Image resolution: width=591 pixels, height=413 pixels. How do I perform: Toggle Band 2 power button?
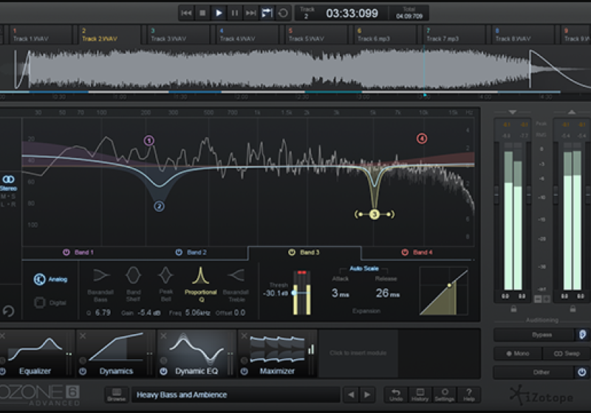[179, 252]
